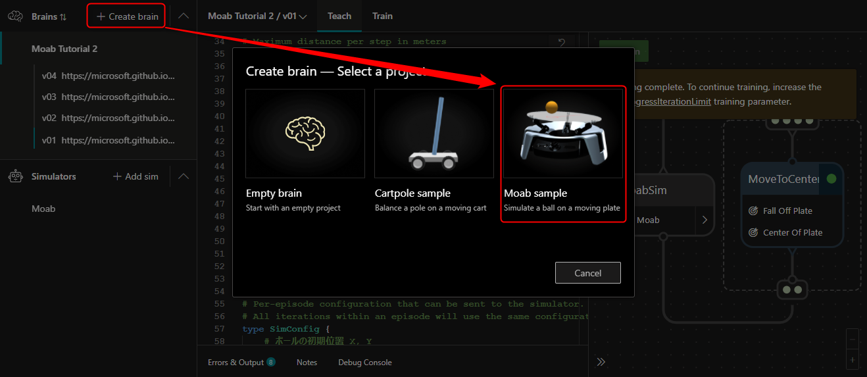Zoom in graph with plus button
This screenshot has height=377, width=867.
click(853, 360)
